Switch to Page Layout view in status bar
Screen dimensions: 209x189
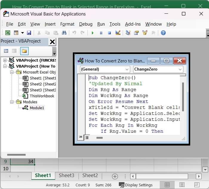coord(182,185)
